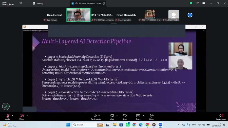Click the tray icon right of the chevron
This screenshot has height=128, width=228.
pyautogui.click(x=183, y=125)
